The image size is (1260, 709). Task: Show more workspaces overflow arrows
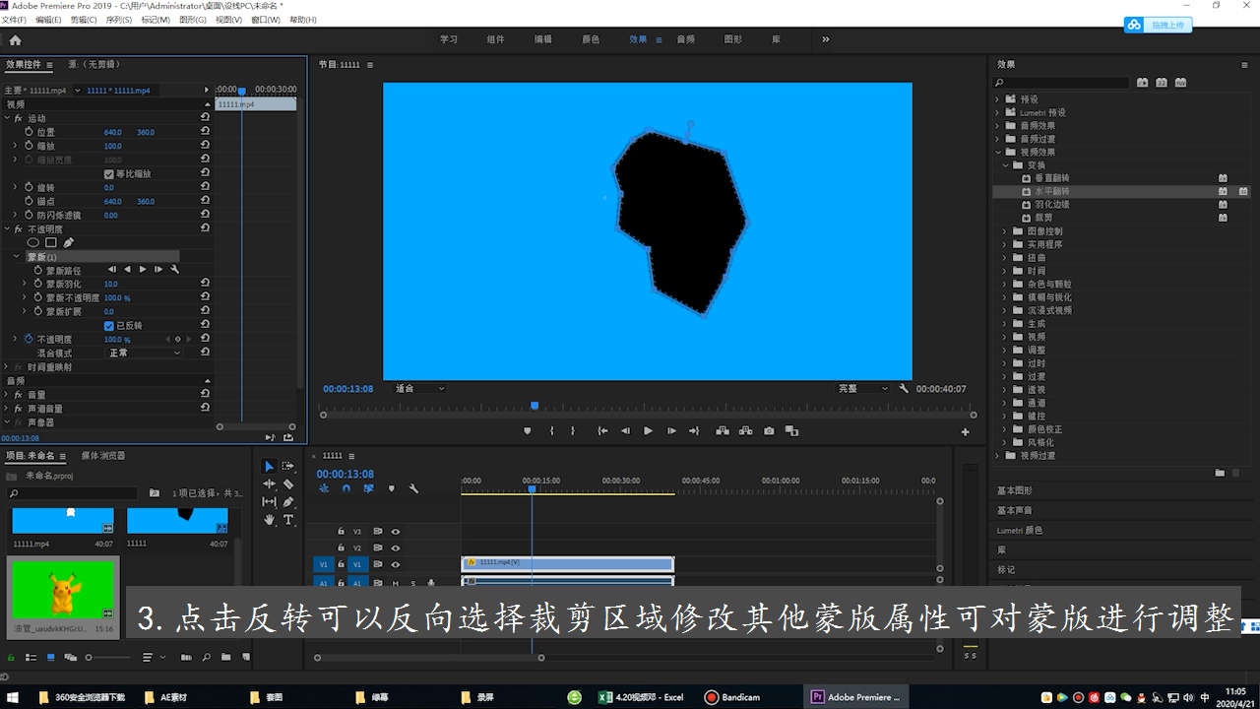pos(825,39)
